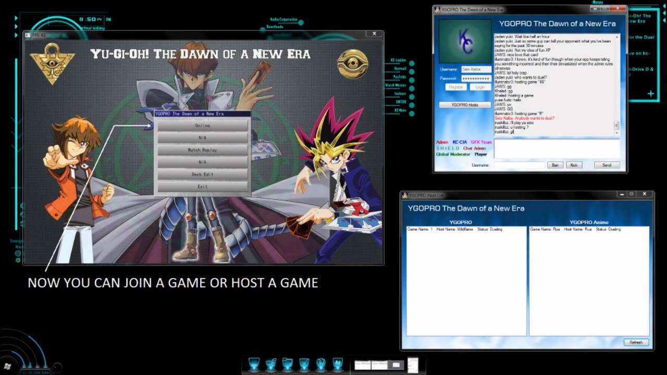Click the YGOPRO Anime column header
The height and width of the screenshot is (375, 667).
[589, 222]
